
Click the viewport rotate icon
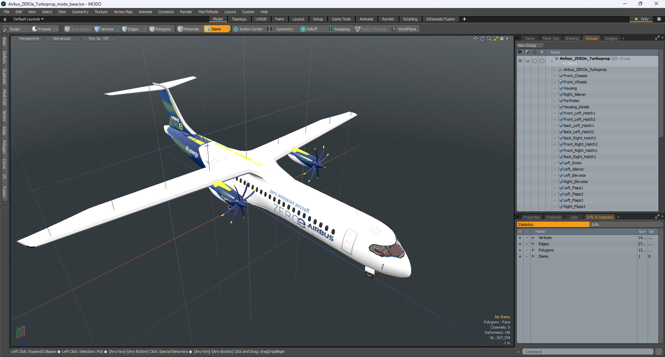tap(482, 39)
